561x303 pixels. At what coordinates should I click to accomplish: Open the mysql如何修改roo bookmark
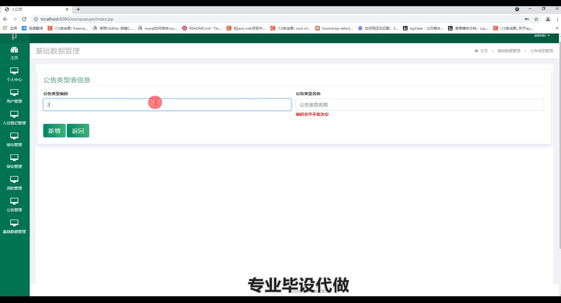tap(157, 28)
